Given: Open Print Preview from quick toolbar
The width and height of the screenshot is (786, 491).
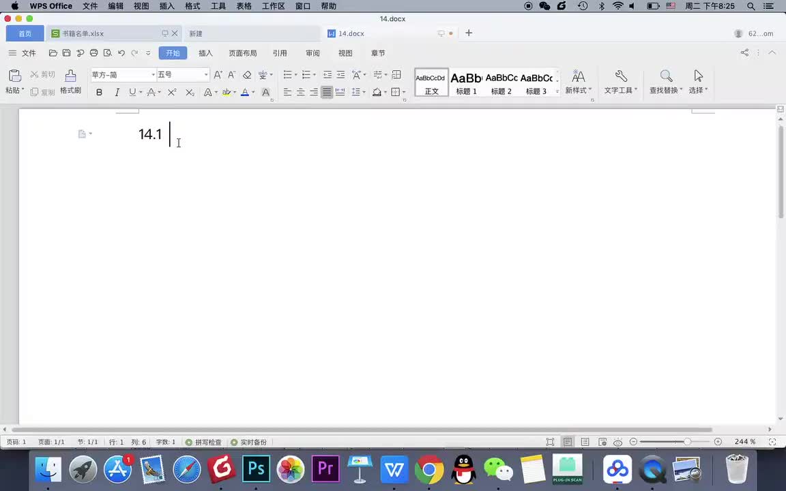Looking at the screenshot, I should (107, 53).
